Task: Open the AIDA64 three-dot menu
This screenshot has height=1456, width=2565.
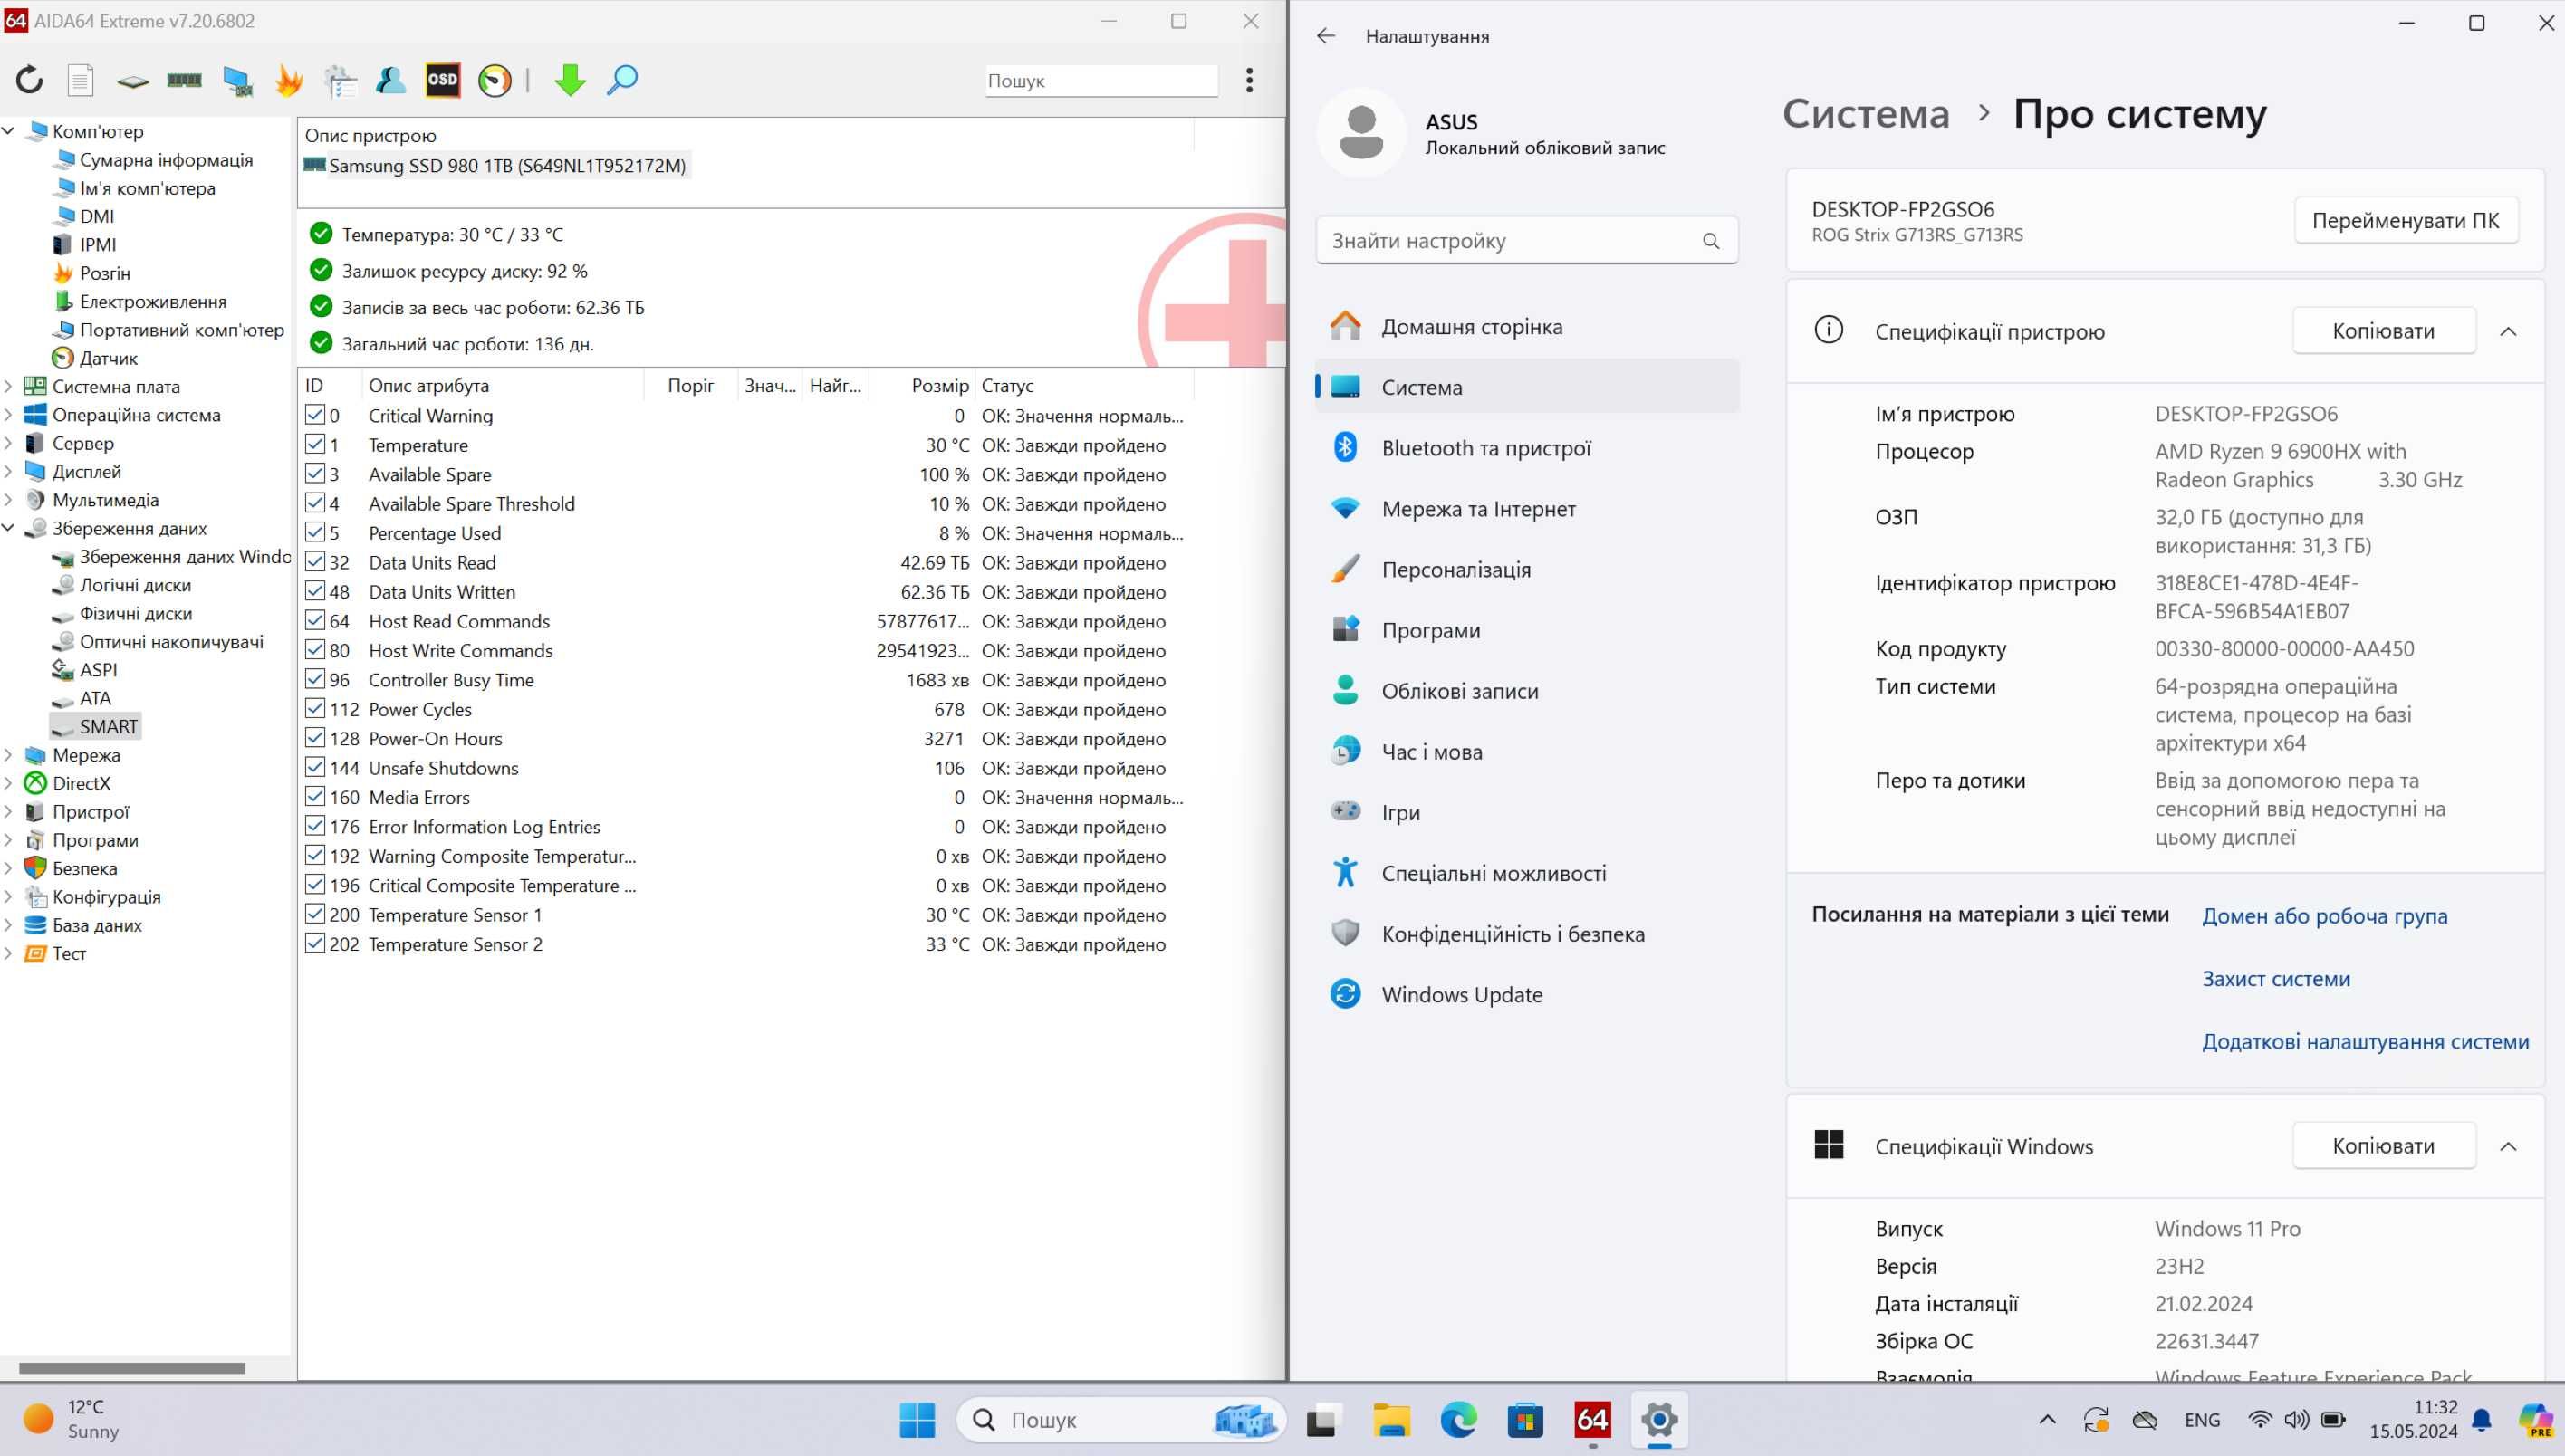Action: coord(1249,80)
